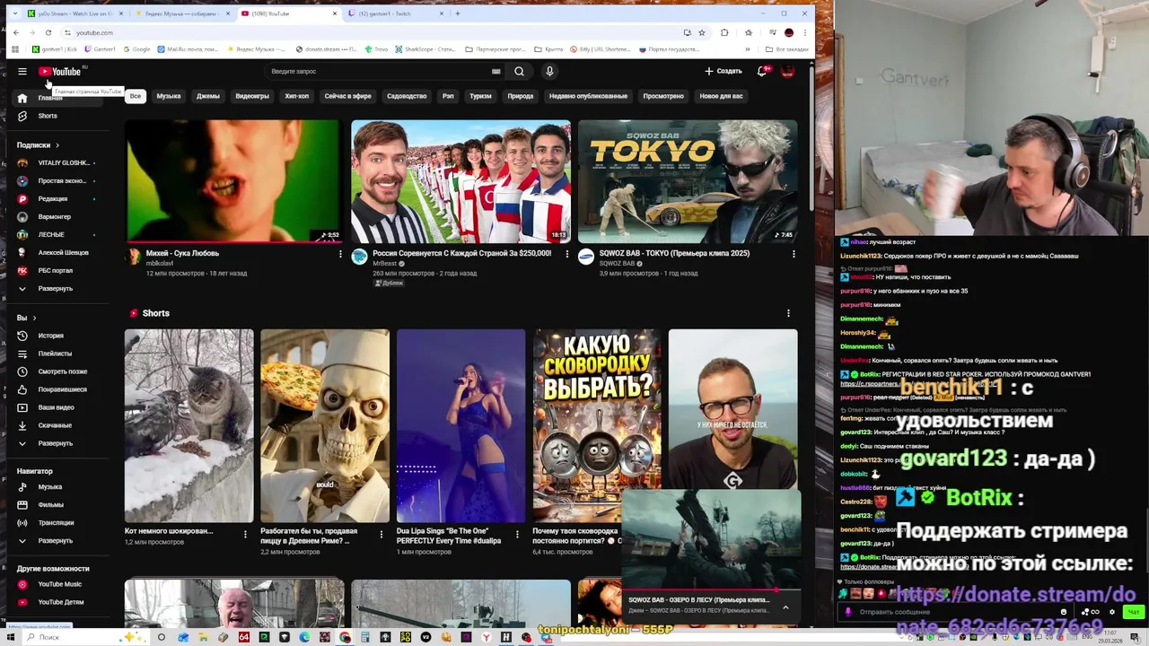Open chat settings gear icon
The image size is (1149, 646).
[x=1112, y=612]
